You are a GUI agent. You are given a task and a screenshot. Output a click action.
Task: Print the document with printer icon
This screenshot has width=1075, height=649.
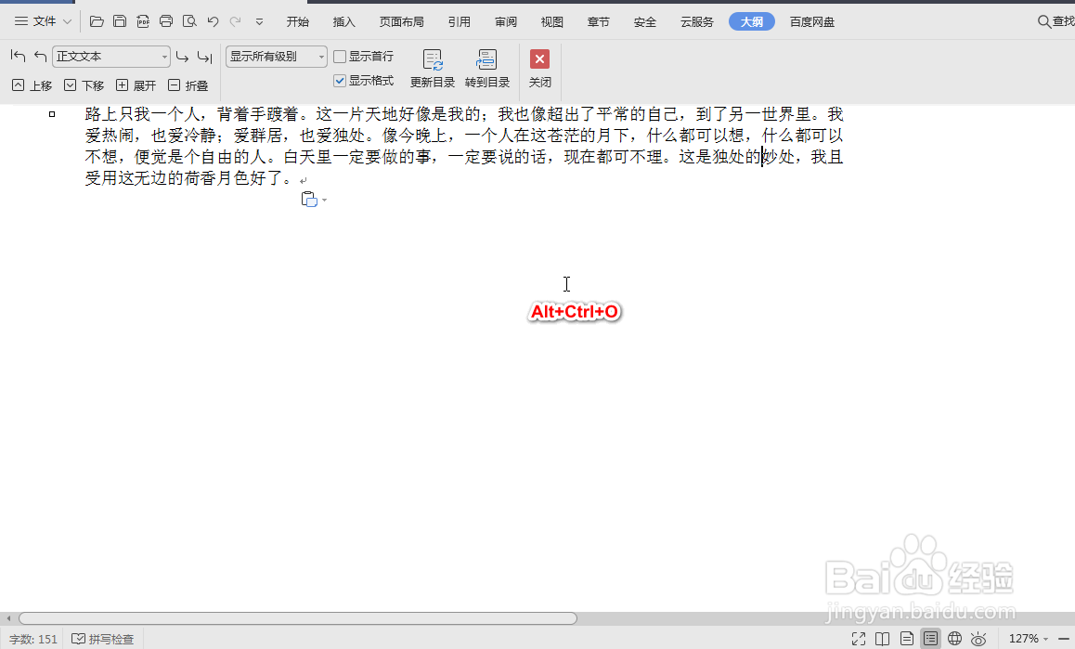point(166,21)
